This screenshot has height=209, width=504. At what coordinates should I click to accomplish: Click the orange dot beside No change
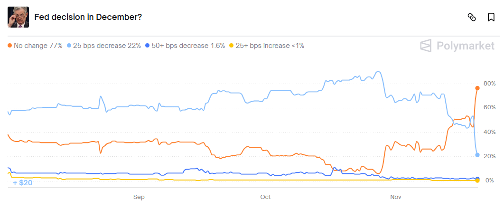click(x=10, y=46)
